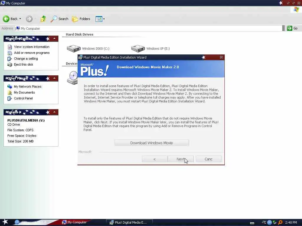Cancel the Plus! installation wizard
Image resolution: width=302 pixels, height=226 pixels.
209,159
